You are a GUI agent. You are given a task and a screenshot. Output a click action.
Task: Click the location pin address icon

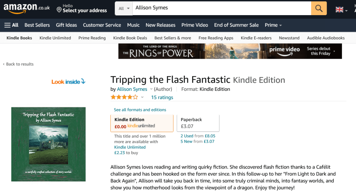tap(59, 10)
